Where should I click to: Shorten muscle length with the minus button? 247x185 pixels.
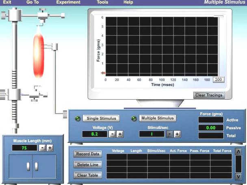click(42, 148)
